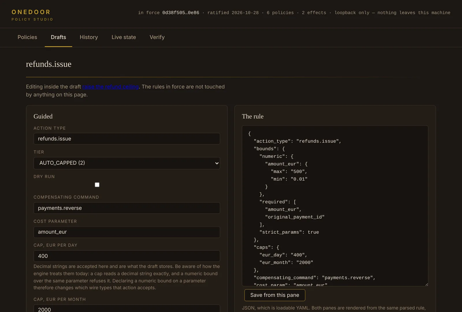Viewport: 462px width, 312px height.
Task: Click the ONEDOOR Policy Studio logo
Action: pyautogui.click(x=32, y=15)
